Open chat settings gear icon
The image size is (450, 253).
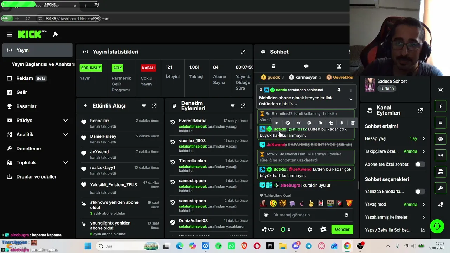(310, 229)
